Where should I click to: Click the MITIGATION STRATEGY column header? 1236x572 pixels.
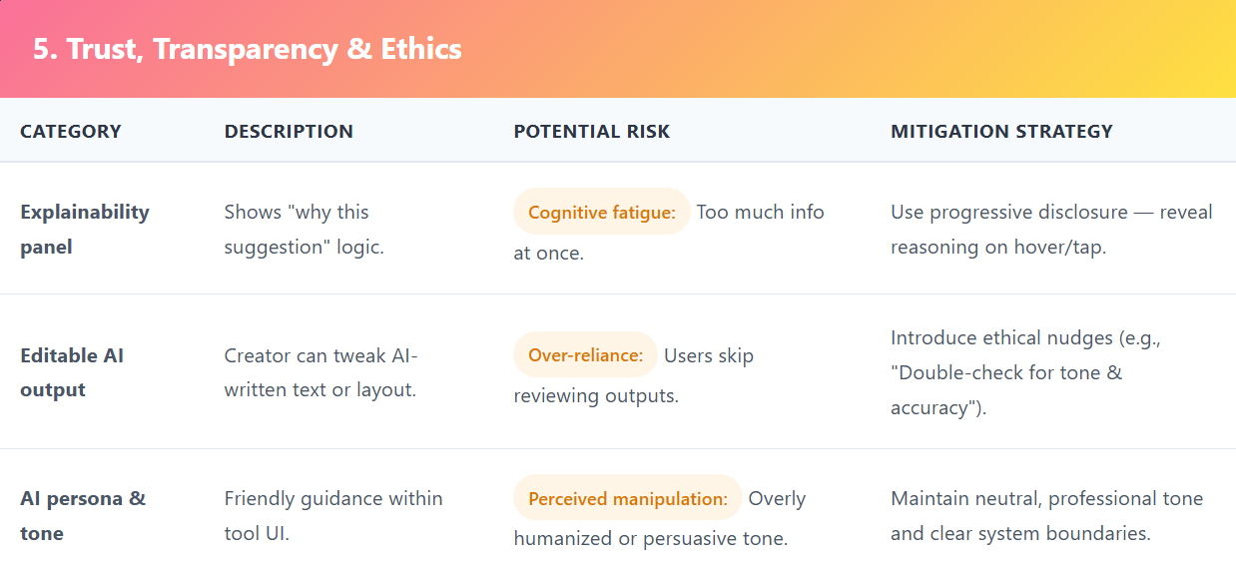point(1001,131)
